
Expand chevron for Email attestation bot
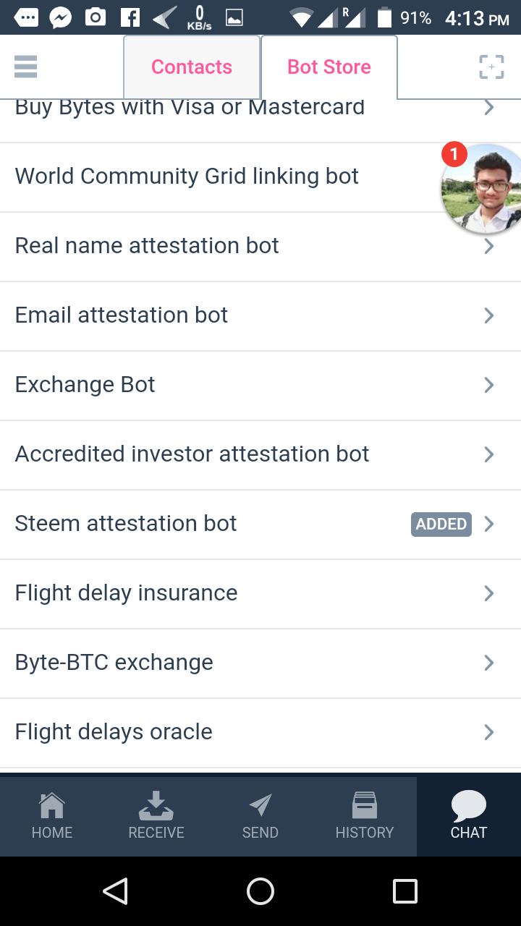[x=489, y=316]
